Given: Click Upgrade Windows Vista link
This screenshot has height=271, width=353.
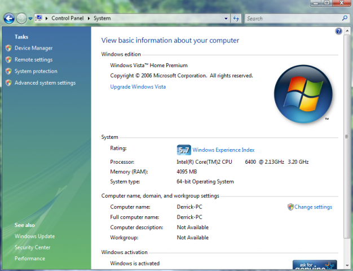Looking at the screenshot, I should tap(138, 87).
